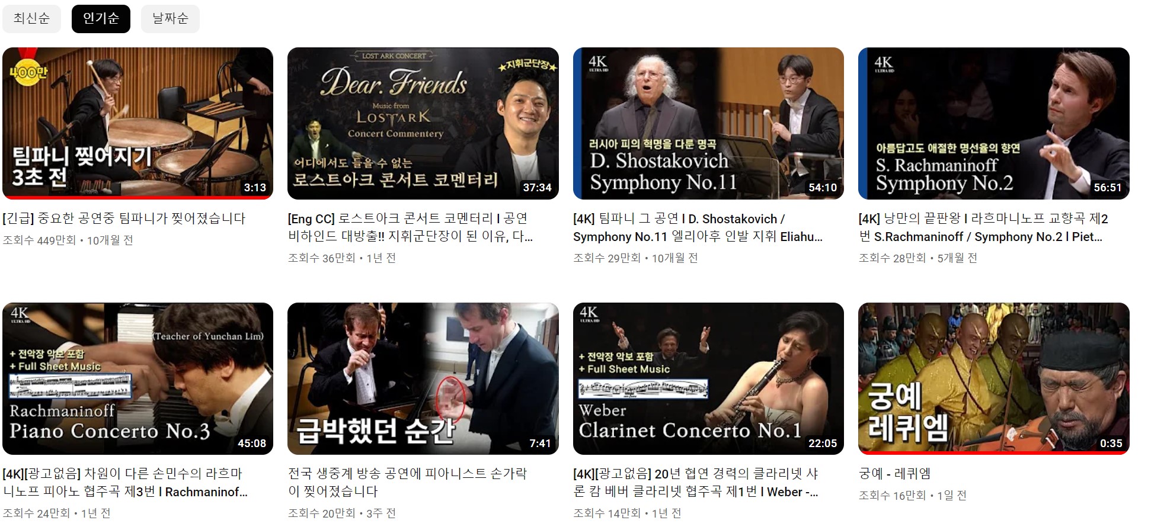The height and width of the screenshot is (530, 1151).
Task: Click the 3:13 duration badge
Action: point(255,188)
